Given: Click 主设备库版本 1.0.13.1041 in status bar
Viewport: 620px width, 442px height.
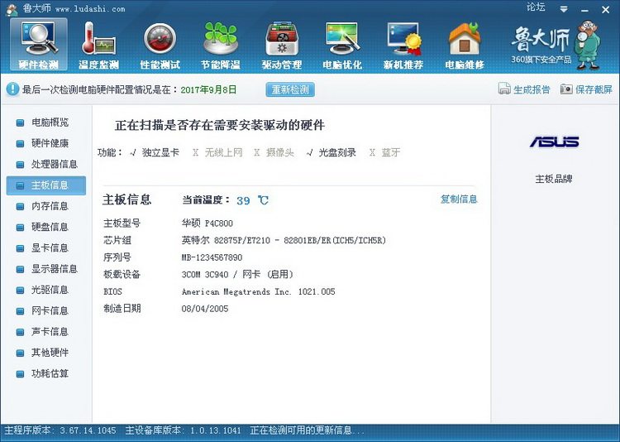Looking at the screenshot, I should [183, 430].
